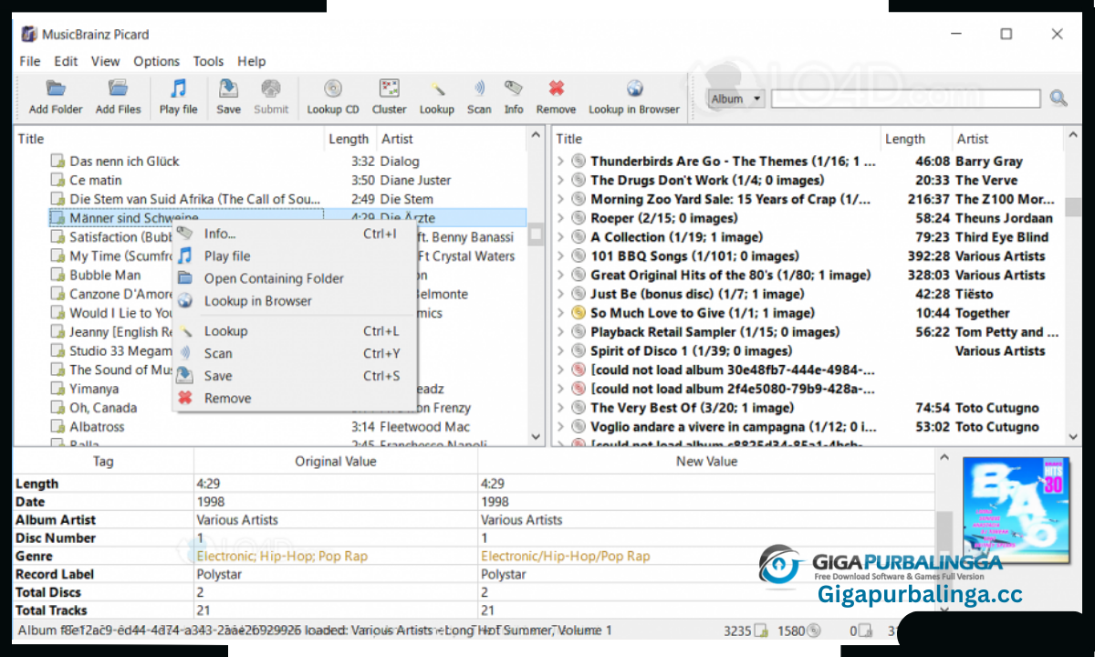The height and width of the screenshot is (657, 1095).
Task: Click the Lookup CD toolbar icon
Action: pyautogui.click(x=333, y=89)
